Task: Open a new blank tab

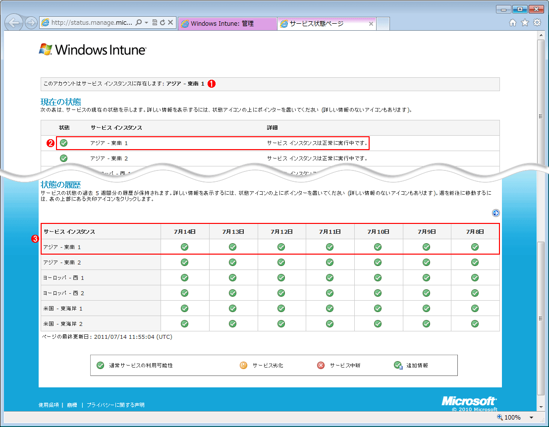Action: 384,24
